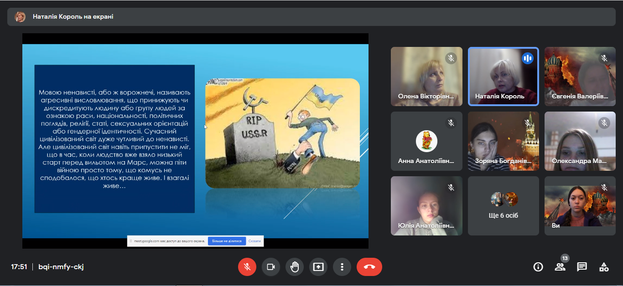Click Олена Вікторівна's video tile
623x286 pixels.
coord(426,76)
